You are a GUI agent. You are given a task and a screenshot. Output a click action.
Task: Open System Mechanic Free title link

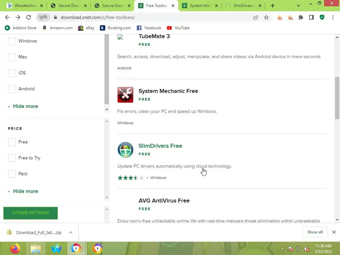(168, 91)
